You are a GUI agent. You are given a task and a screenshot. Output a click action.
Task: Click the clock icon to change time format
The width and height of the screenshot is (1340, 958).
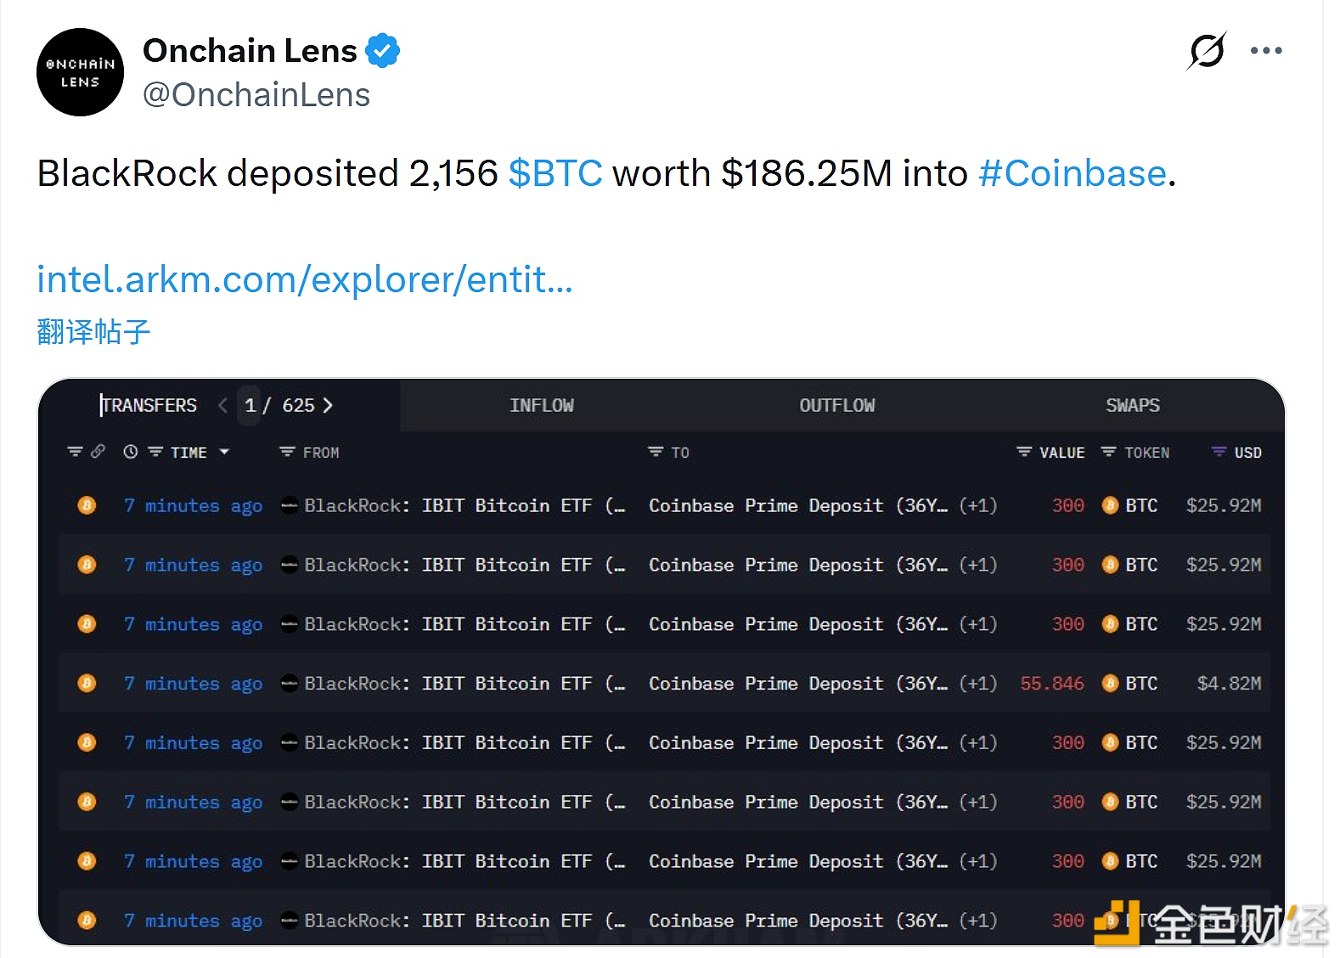[x=132, y=453]
